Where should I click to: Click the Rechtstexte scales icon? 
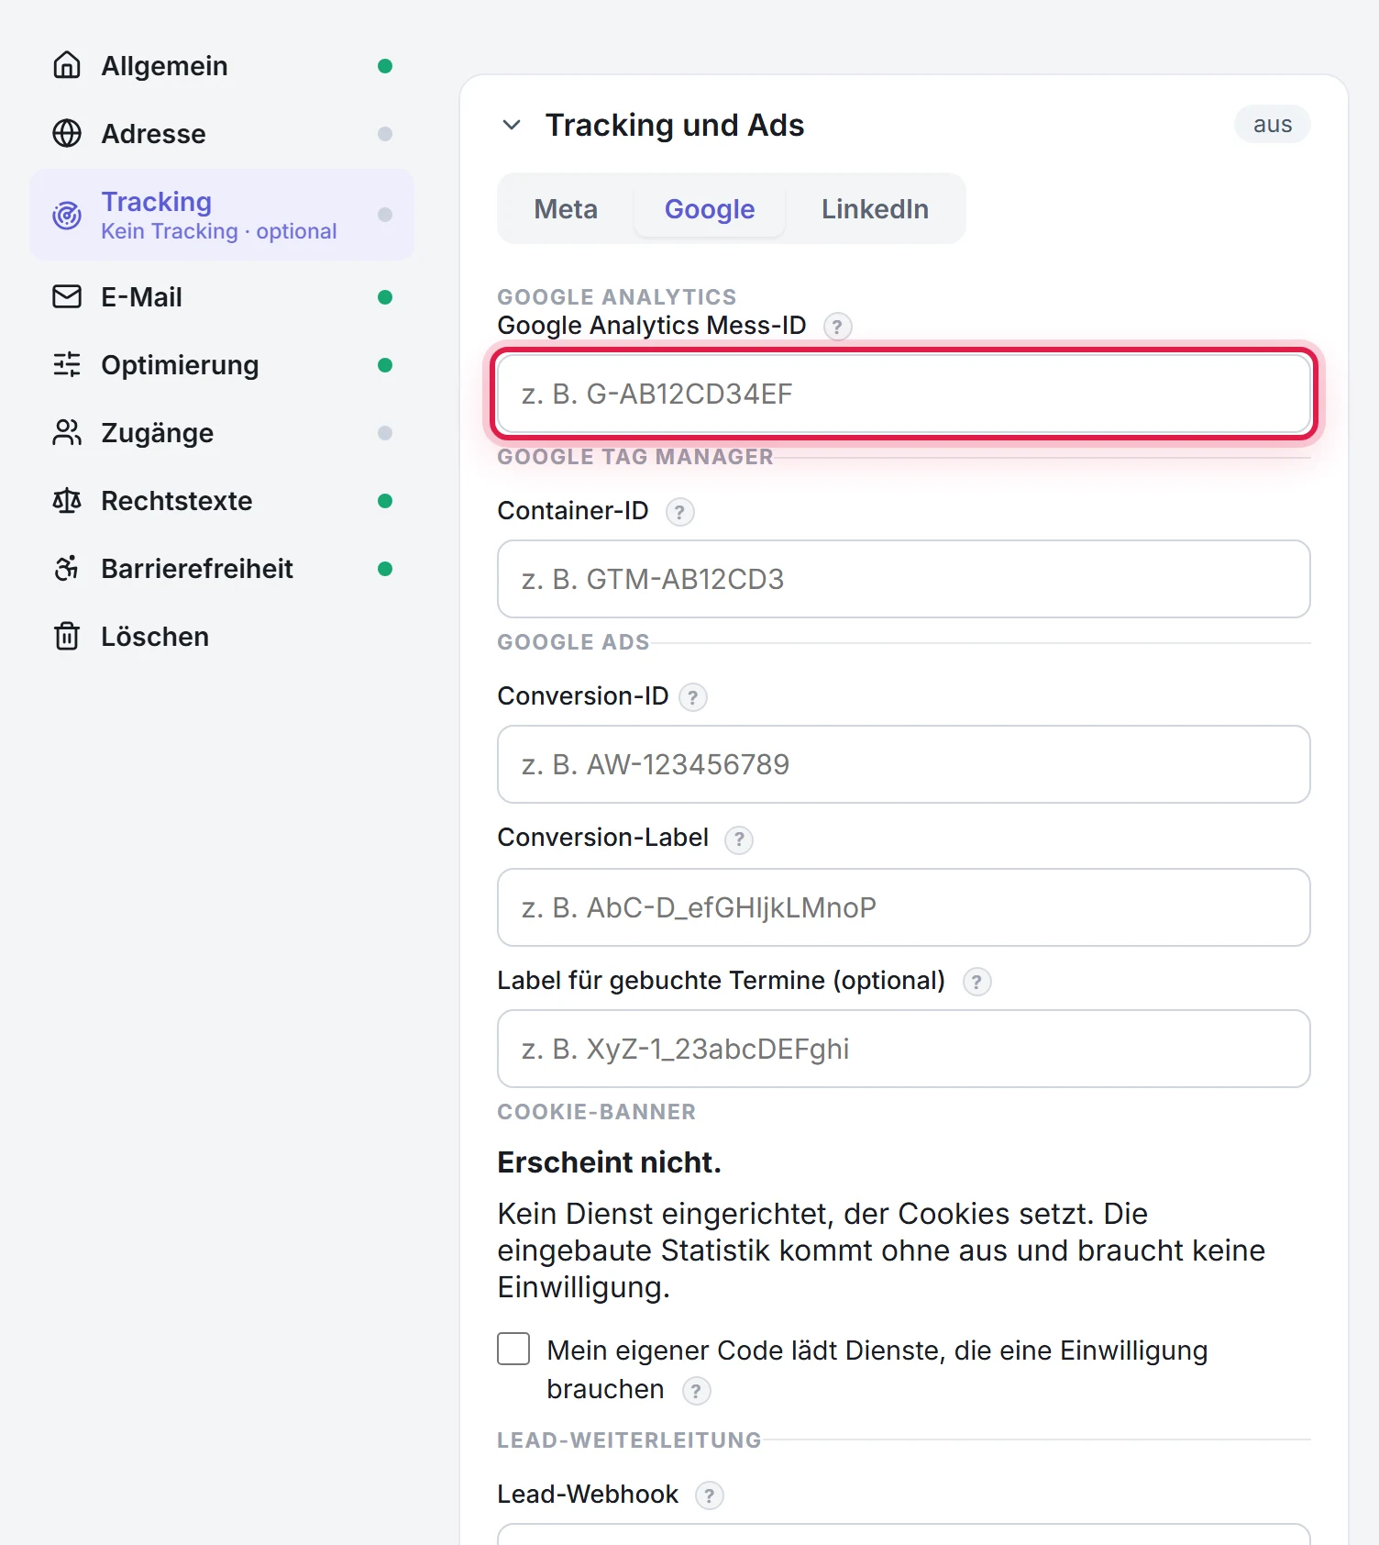click(x=67, y=500)
